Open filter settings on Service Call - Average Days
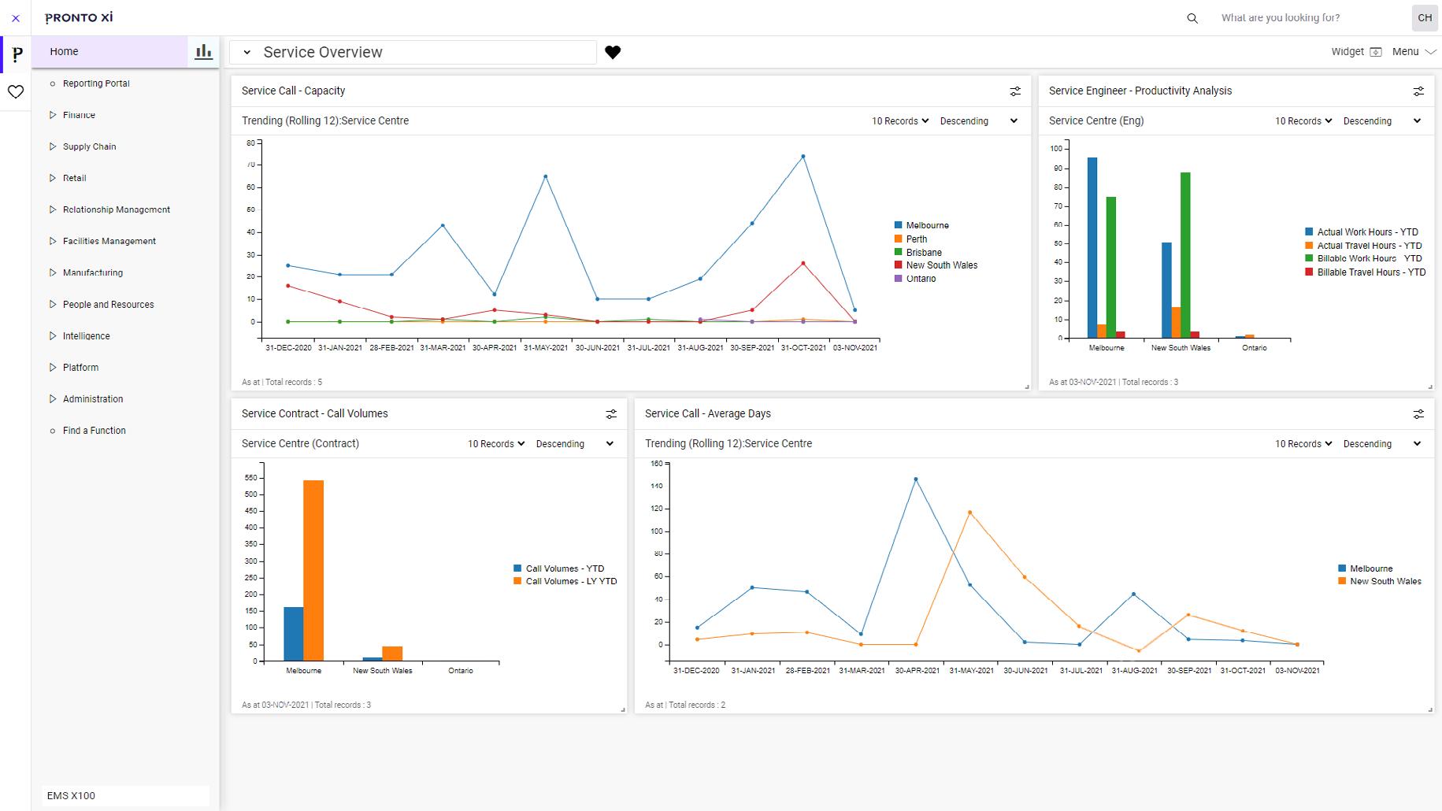The image size is (1442, 811). [x=1418, y=413]
